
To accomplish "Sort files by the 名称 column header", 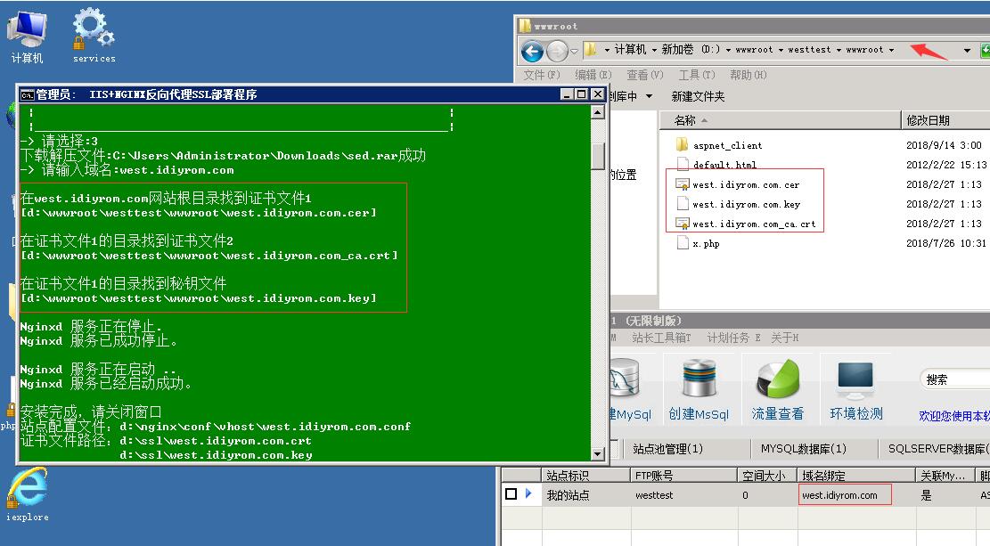I will point(686,120).
